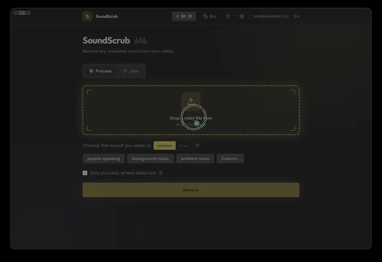The width and height of the screenshot is (382, 262).
Task: Click the upload arrow icon in drop zone
Action: coord(191,102)
